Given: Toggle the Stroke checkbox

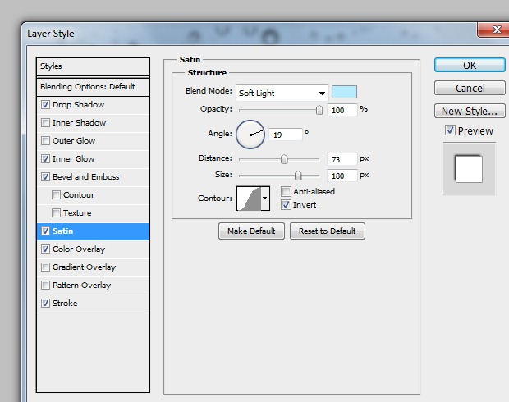Looking at the screenshot, I should (x=45, y=304).
